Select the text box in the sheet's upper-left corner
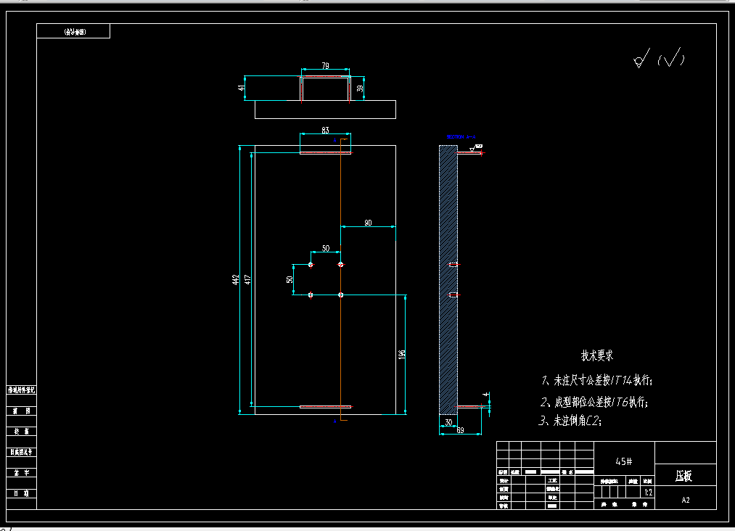Viewport: 735px width, 531px height. point(73,31)
